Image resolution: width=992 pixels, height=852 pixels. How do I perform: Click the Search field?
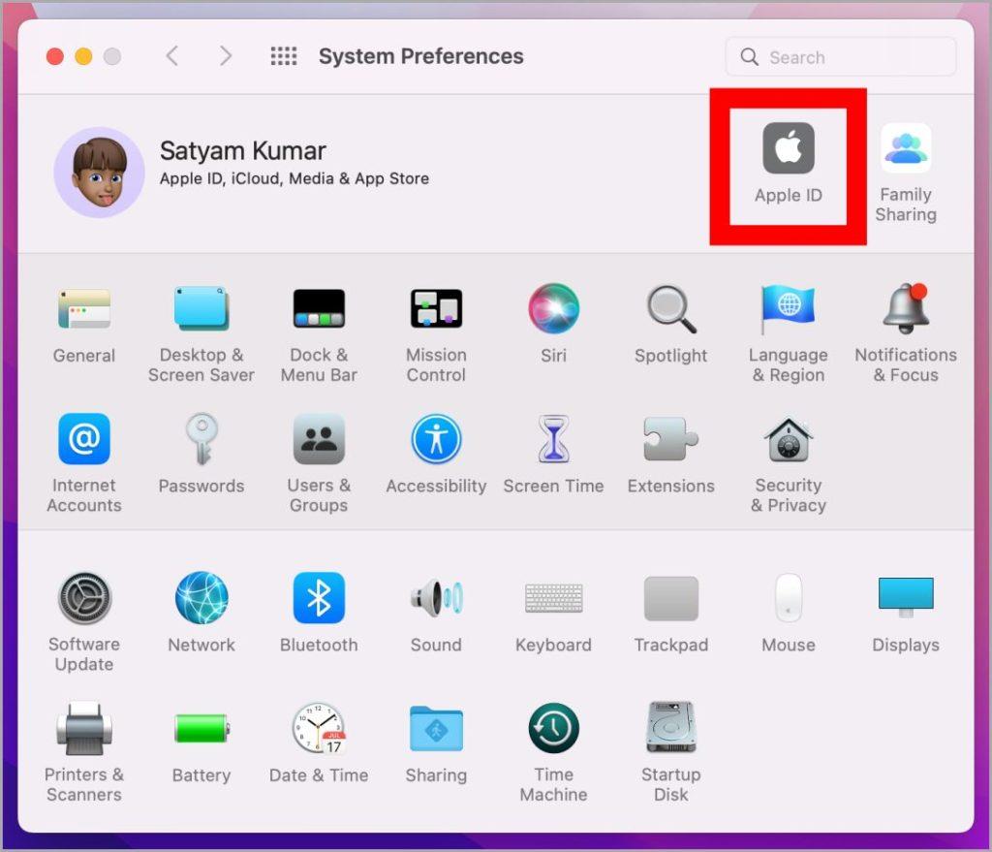point(841,57)
